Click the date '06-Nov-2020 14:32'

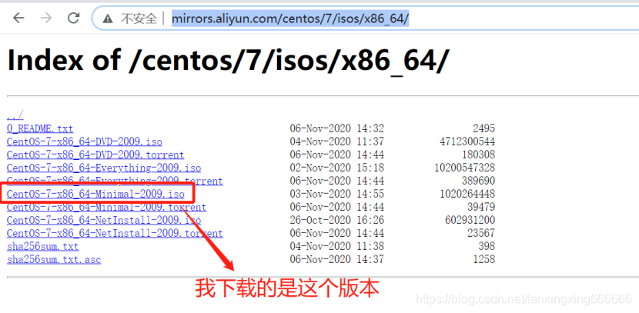click(337, 128)
